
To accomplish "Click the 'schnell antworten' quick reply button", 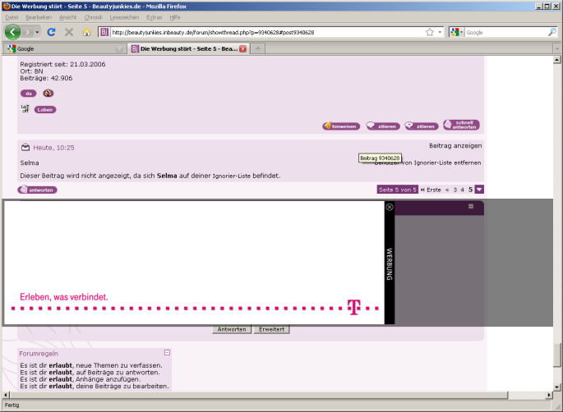I will (461, 126).
